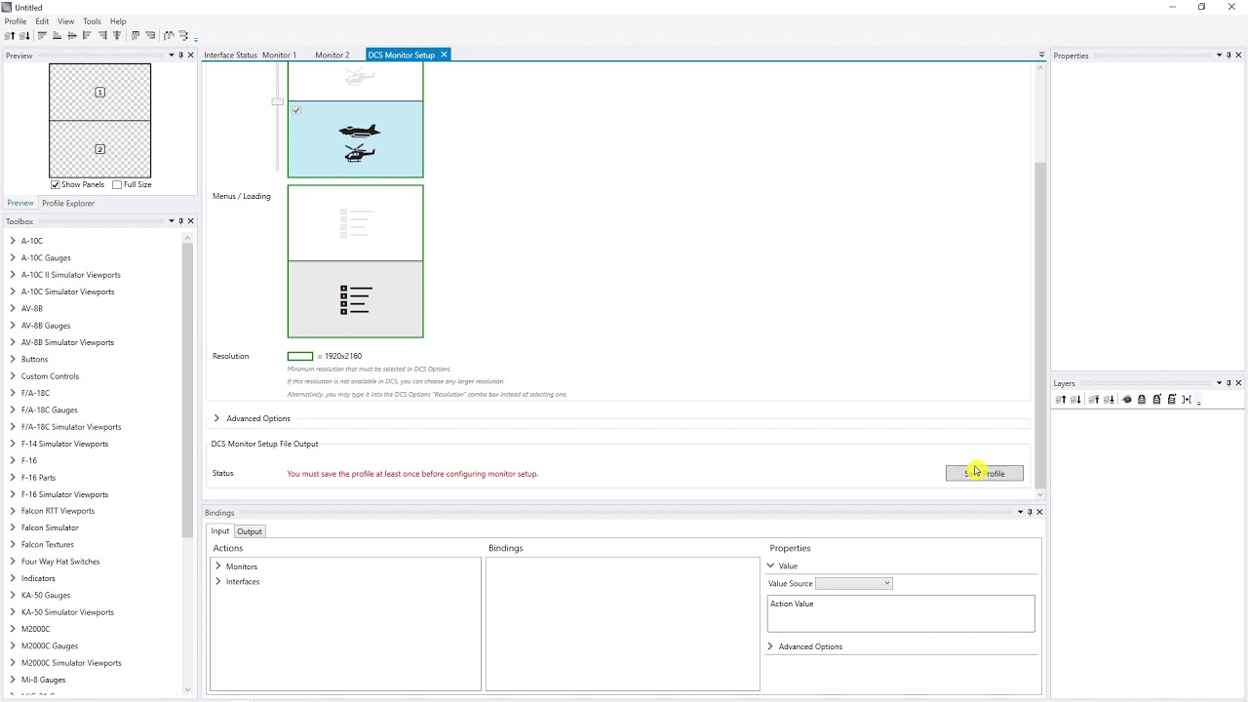1248x702 pixels.
Task: Close the Toolbox panel
Action: coord(190,221)
